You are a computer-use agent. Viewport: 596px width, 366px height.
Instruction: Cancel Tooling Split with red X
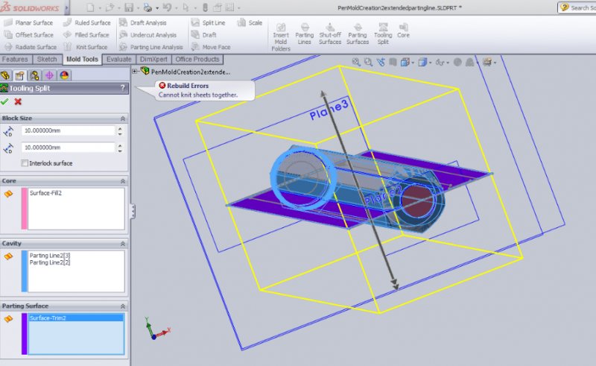pos(18,101)
